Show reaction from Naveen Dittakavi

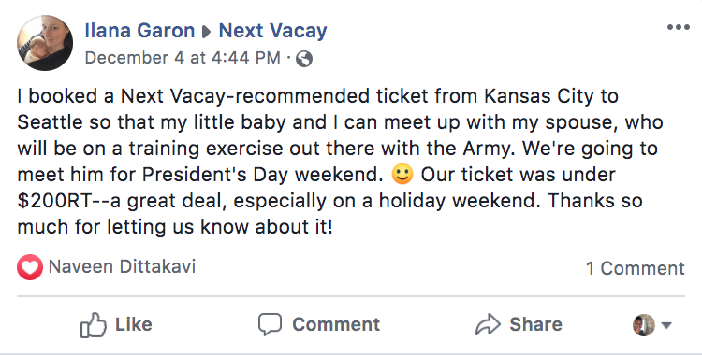(x=122, y=266)
